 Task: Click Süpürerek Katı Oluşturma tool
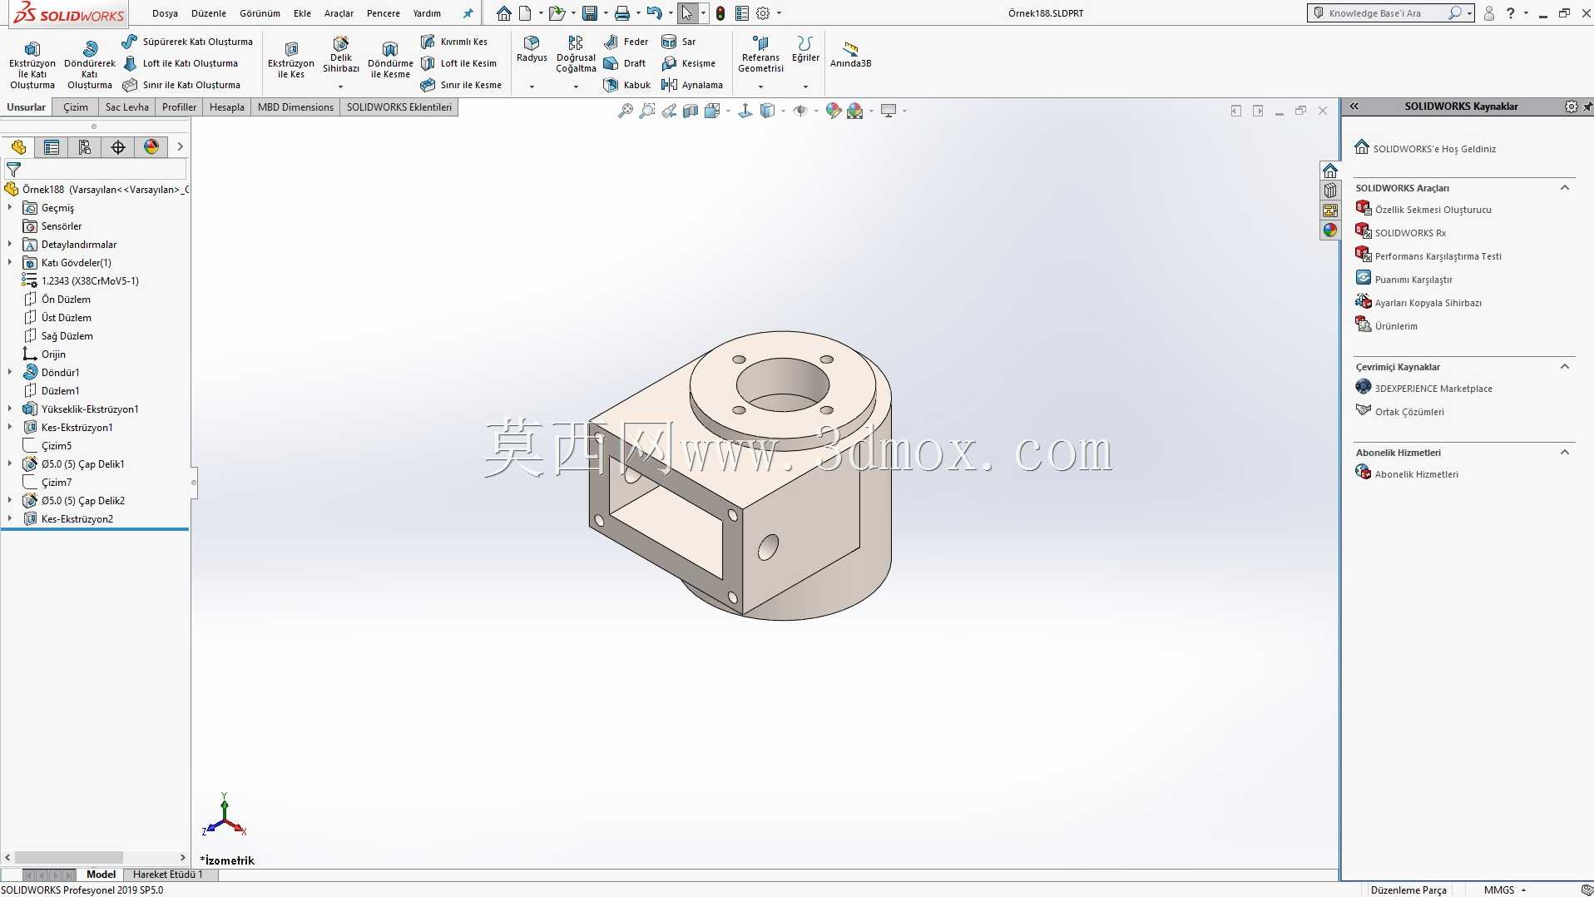click(187, 42)
